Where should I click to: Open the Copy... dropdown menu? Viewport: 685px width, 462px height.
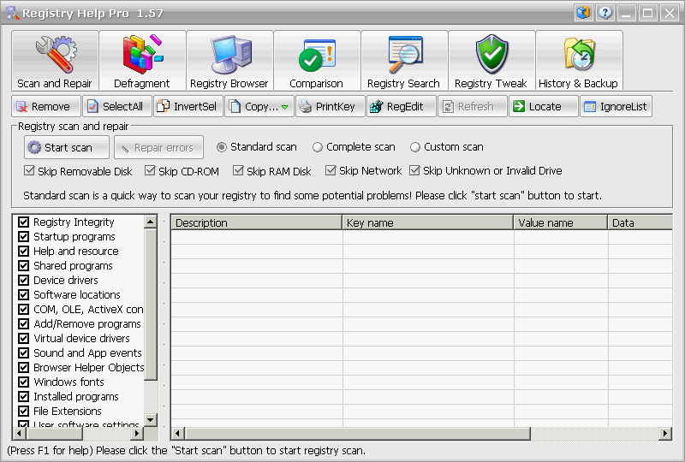259,107
